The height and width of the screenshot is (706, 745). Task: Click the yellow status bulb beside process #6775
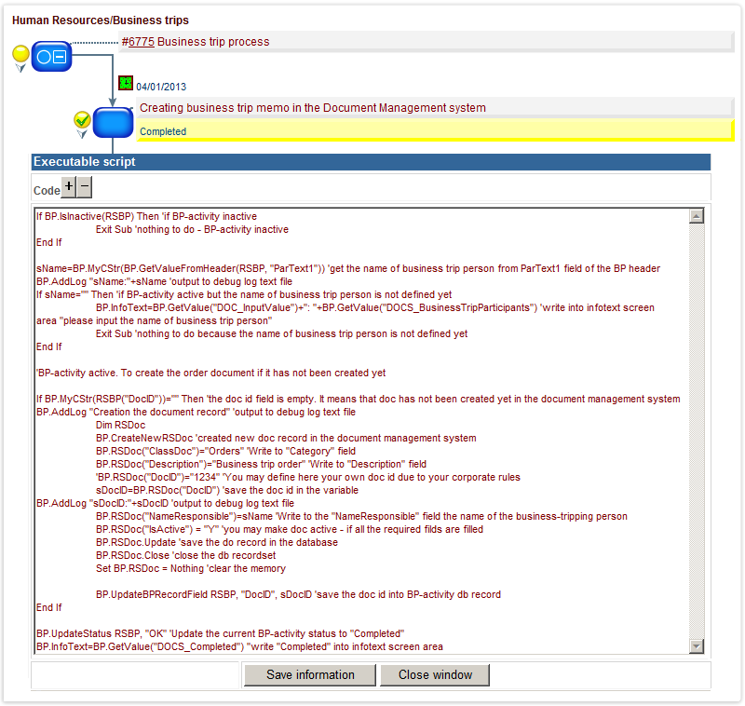[x=20, y=54]
